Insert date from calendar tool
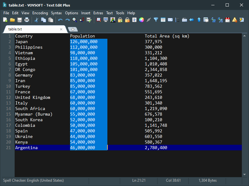This screenshot has height=186, width=249. (227, 20)
